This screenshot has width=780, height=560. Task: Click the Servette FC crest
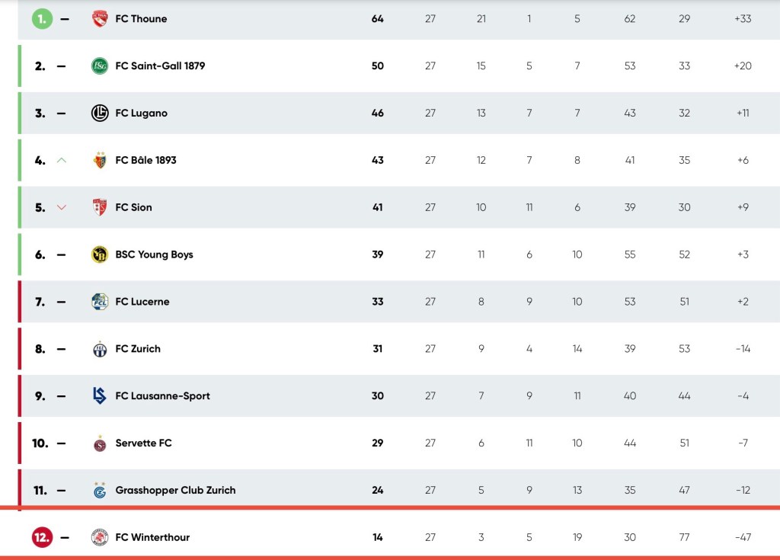[x=99, y=443]
